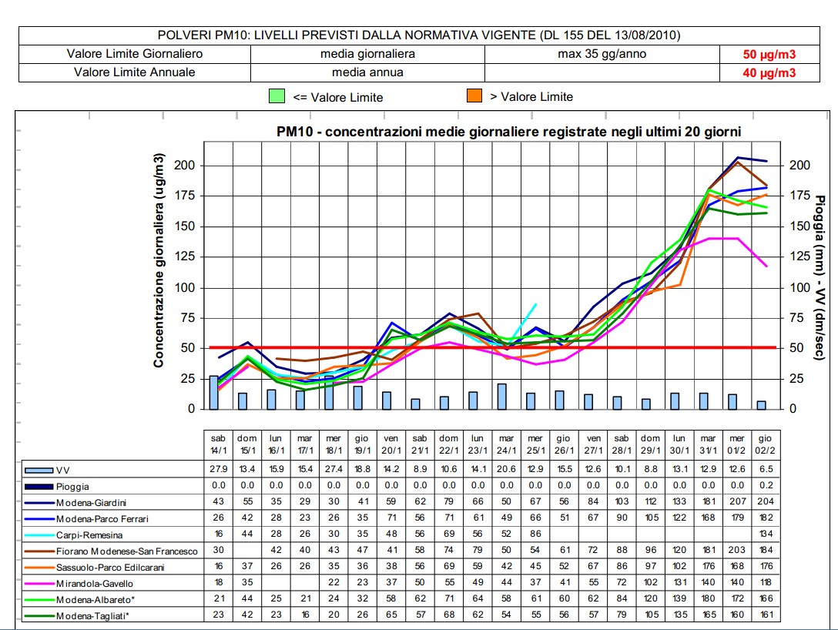Select the dark Pioggia legend marker
The image size is (838, 630).
(x=39, y=487)
